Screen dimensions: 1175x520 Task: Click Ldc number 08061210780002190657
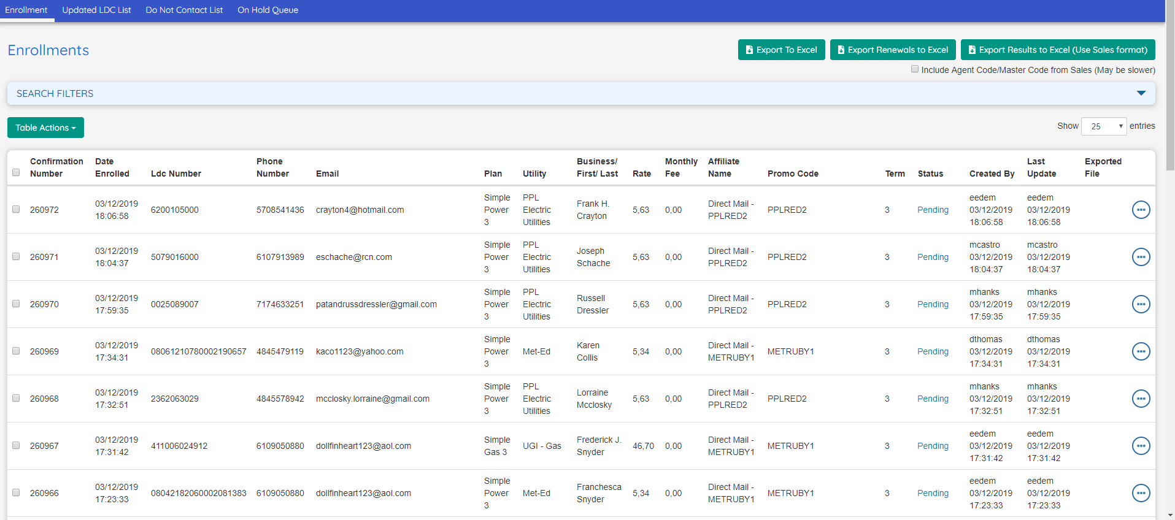198,351
